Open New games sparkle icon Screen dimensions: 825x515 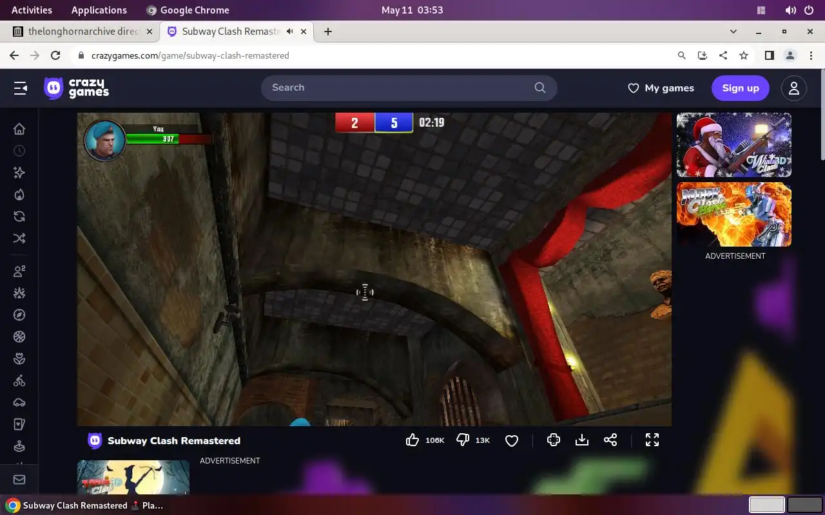click(x=19, y=173)
